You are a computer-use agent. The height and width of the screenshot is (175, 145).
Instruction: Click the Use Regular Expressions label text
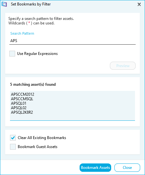pos(37,54)
